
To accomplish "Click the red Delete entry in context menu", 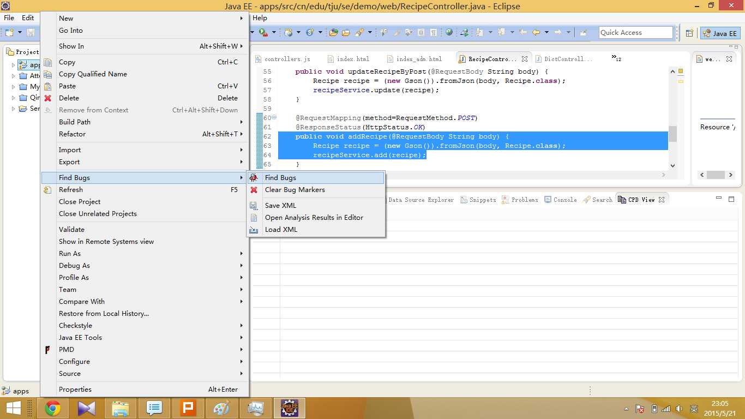I will 145,98.
